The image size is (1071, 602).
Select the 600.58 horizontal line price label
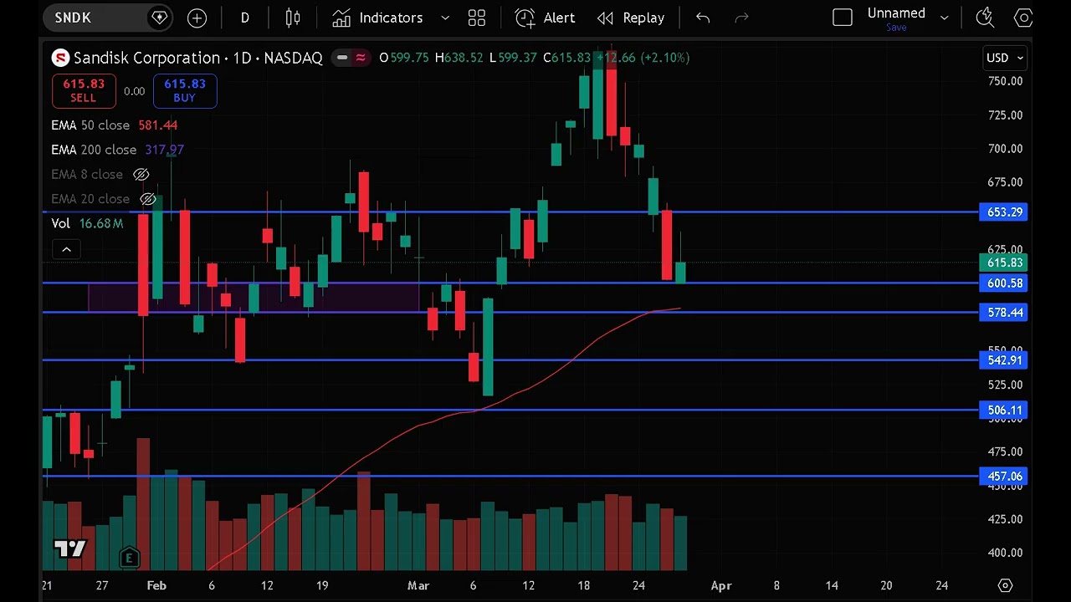[x=1004, y=283]
